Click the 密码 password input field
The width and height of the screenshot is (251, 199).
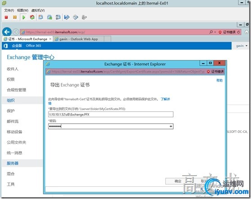point(111,126)
